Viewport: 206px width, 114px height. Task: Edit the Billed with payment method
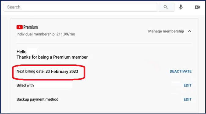tap(187, 85)
